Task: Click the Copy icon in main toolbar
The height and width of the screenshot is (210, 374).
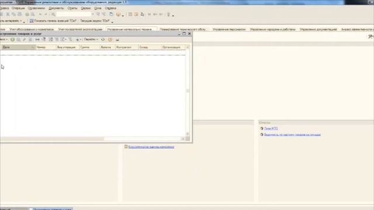Action: (x=14, y=15)
